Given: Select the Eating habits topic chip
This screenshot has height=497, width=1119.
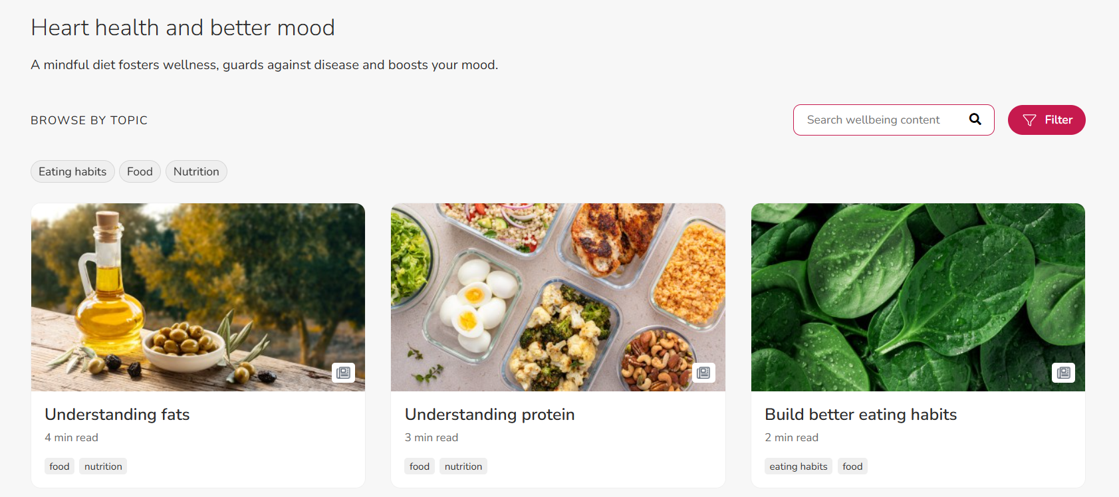Looking at the screenshot, I should point(72,171).
